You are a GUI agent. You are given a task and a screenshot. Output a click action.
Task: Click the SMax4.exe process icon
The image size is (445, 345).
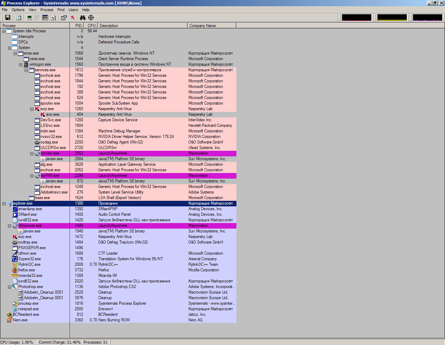(x=15, y=214)
